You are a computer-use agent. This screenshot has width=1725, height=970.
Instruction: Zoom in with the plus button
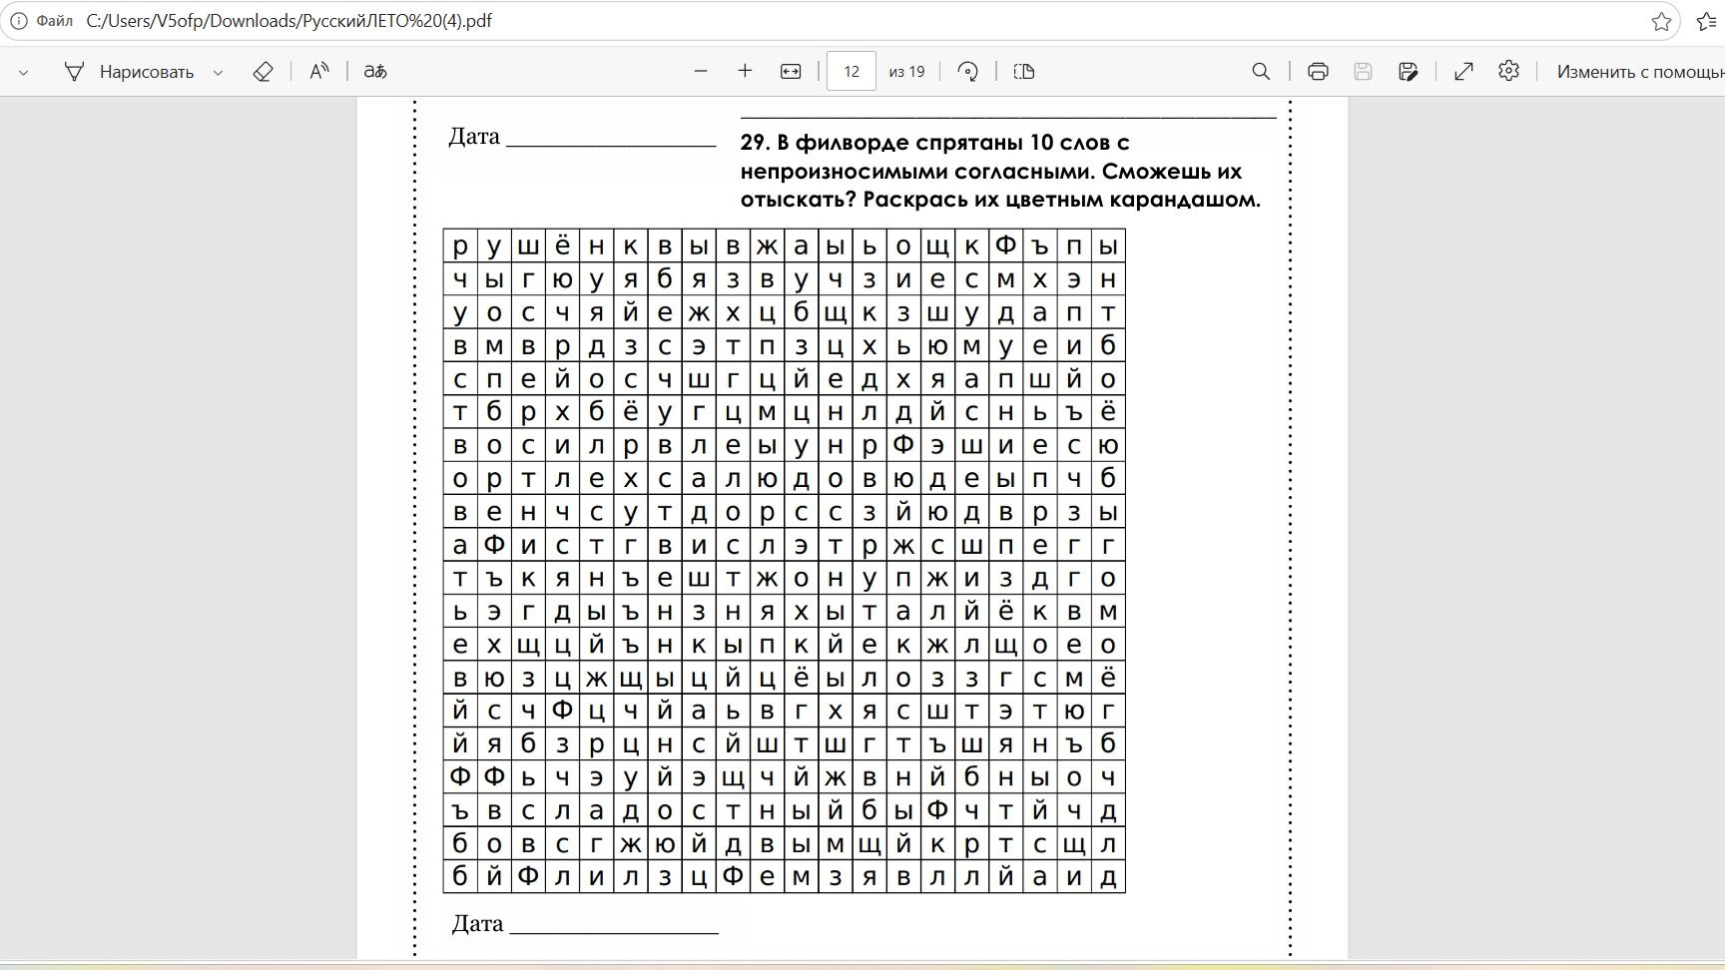tap(745, 71)
